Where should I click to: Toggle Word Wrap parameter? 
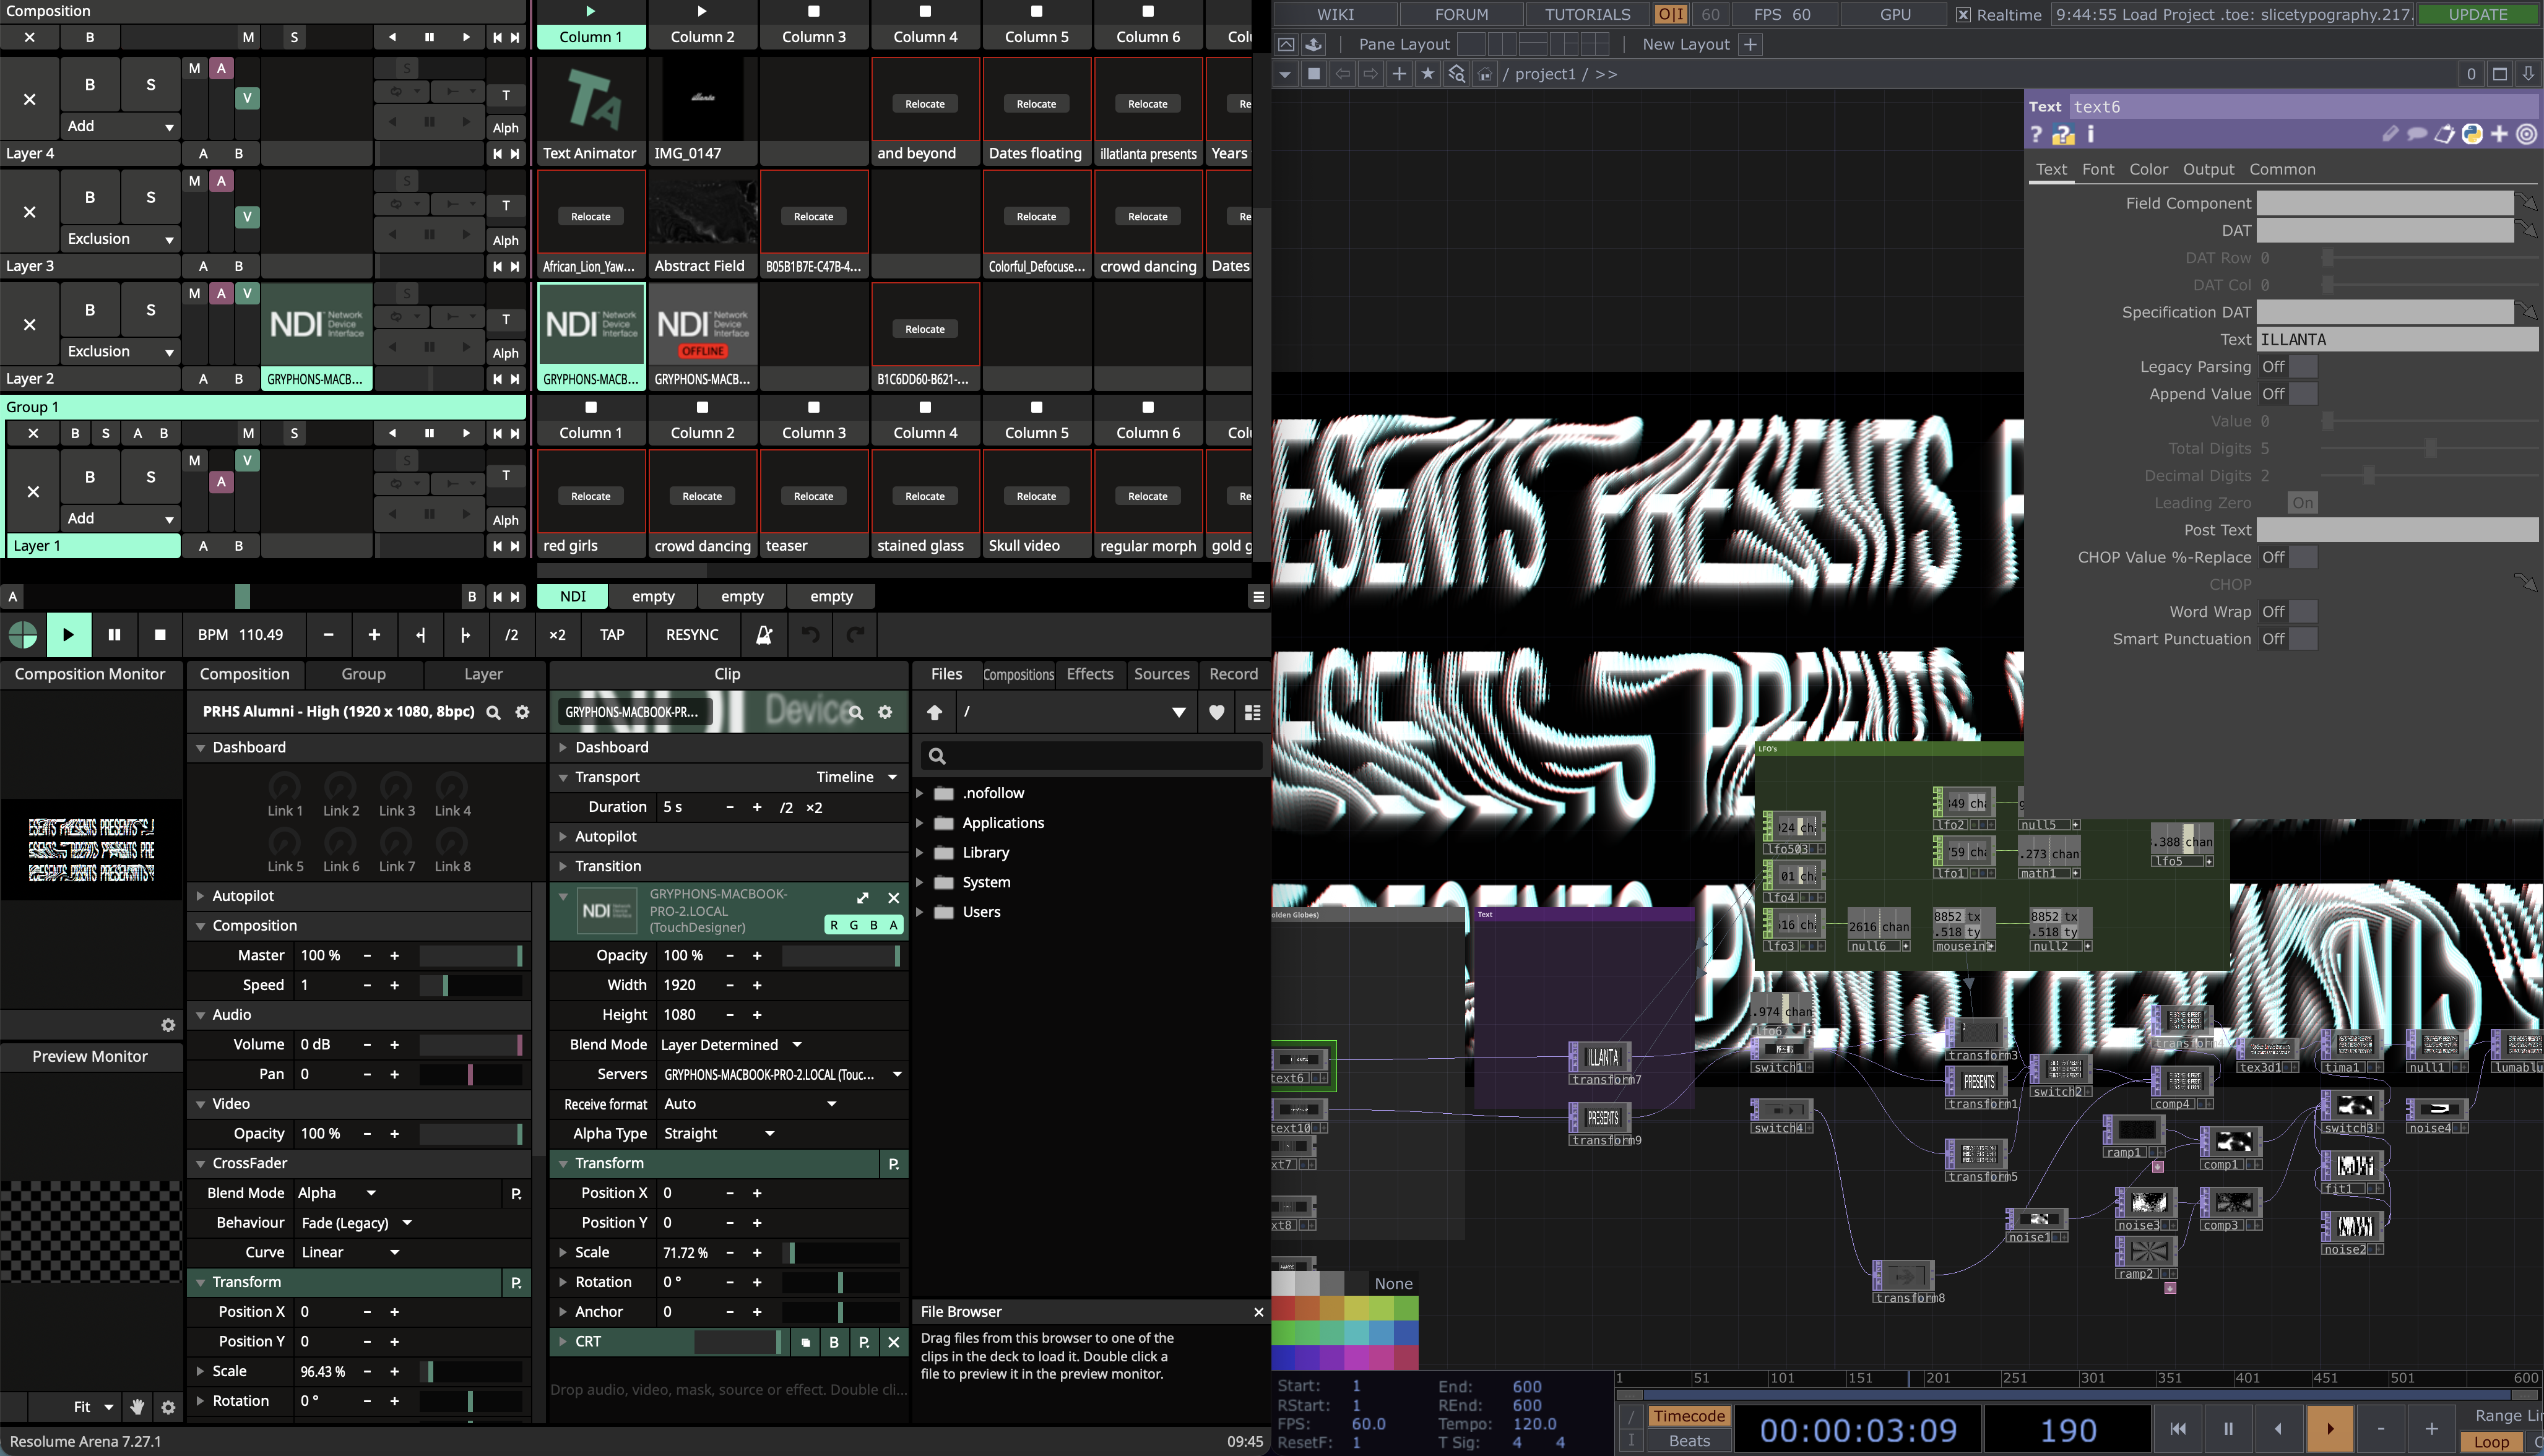pyautogui.click(x=2288, y=612)
